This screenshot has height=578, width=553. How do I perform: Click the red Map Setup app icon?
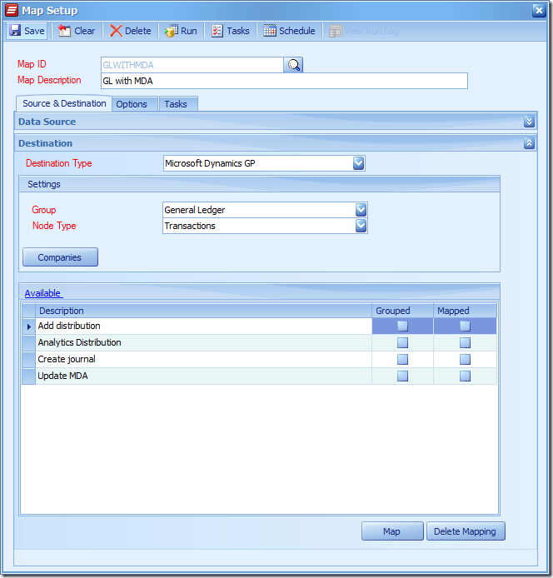(x=12, y=10)
